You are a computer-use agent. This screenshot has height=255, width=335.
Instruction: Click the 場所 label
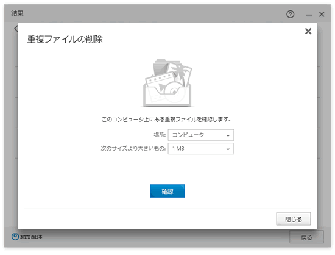click(160, 135)
